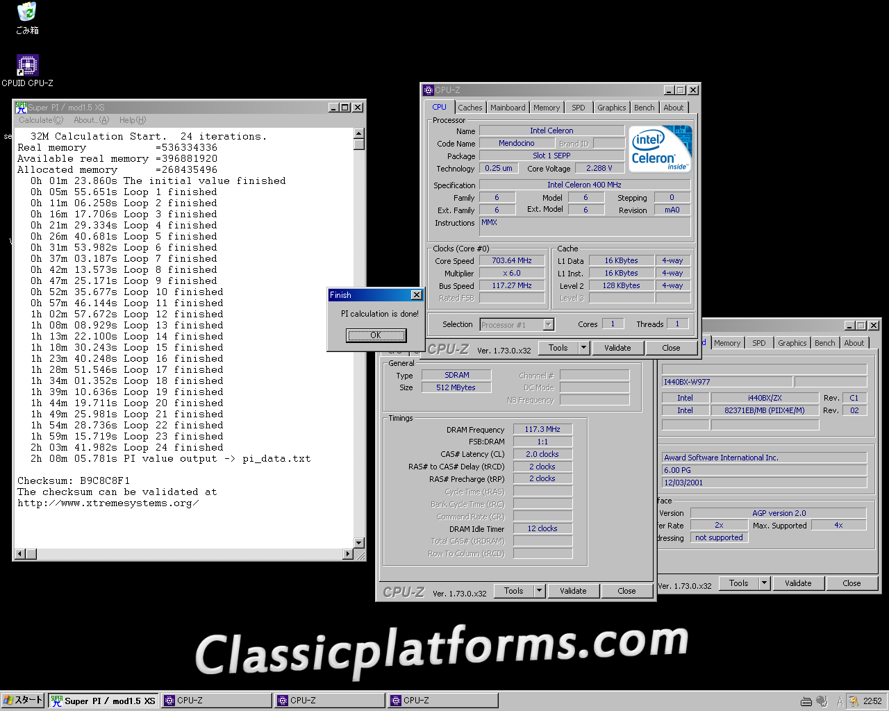Viewport: 889px width, 711px height.
Task: Select Bench tab in mainboard CPU-Z window
Action: [x=825, y=343]
